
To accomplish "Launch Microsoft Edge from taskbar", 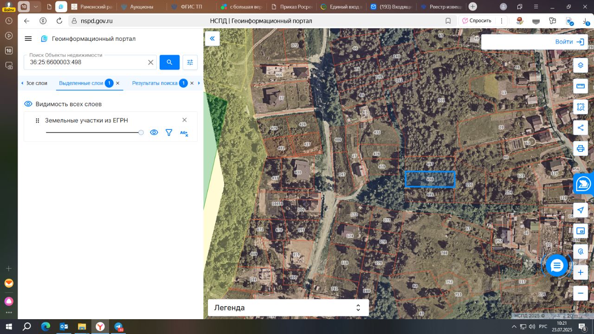I will click(x=45, y=327).
